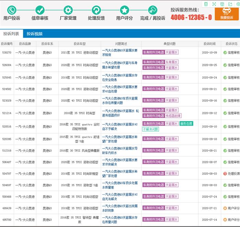Click complaint number 530270

click(x=7, y=52)
